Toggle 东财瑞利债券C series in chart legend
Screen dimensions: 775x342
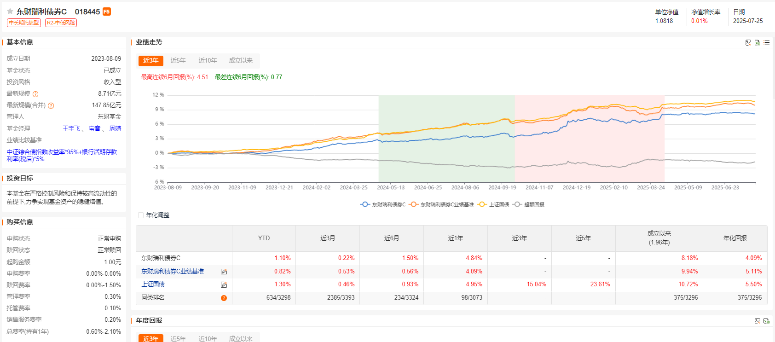383,204
